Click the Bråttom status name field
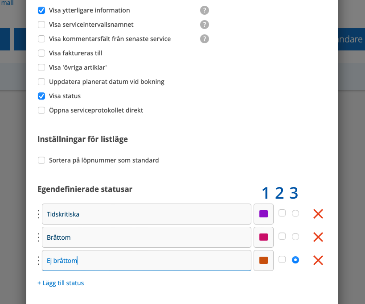 pos(146,237)
